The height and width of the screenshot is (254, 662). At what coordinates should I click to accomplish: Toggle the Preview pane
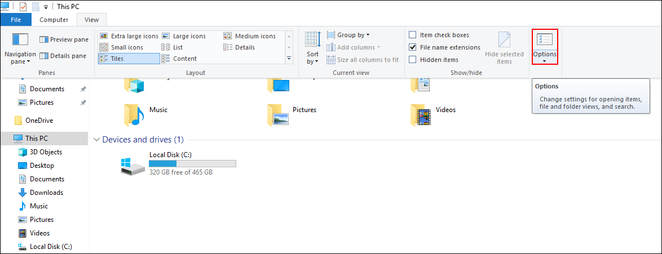pyautogui.click(x=64, y=39)
